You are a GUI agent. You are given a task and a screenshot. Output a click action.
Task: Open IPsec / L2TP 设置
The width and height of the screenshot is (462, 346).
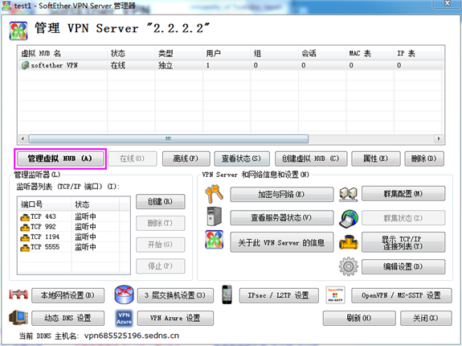pos(279,295)
